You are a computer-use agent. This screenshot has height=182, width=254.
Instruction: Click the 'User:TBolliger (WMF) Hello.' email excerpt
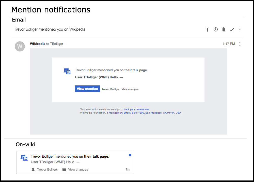[99, 77]
